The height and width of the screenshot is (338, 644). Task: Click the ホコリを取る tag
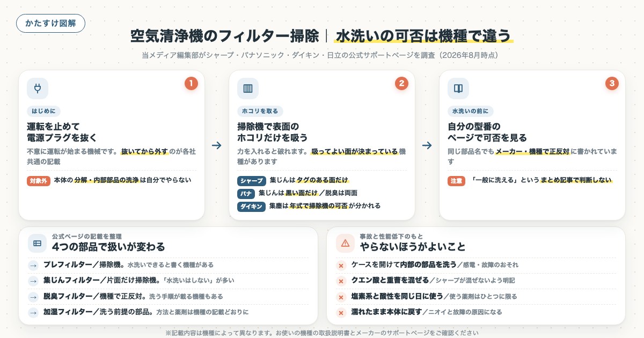point(260,112)
